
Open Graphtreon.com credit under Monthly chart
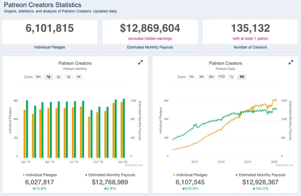(x=134, y=165)
